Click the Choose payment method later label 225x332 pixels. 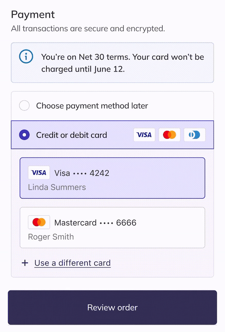point(92,106)
